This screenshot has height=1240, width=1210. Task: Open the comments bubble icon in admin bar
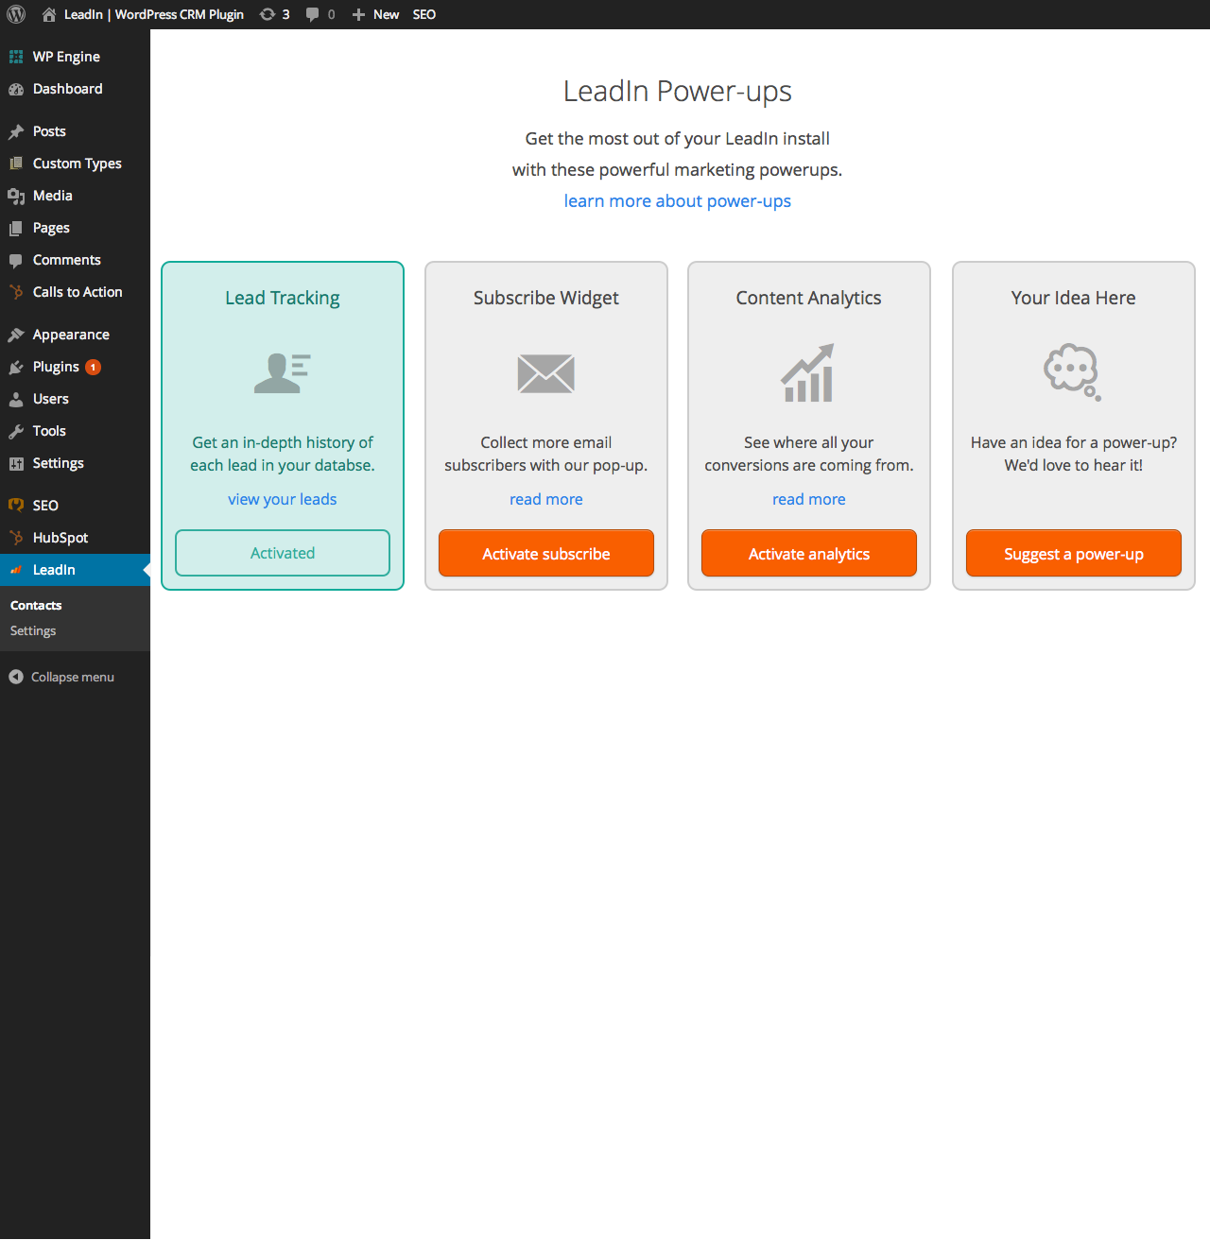point(312,14)
